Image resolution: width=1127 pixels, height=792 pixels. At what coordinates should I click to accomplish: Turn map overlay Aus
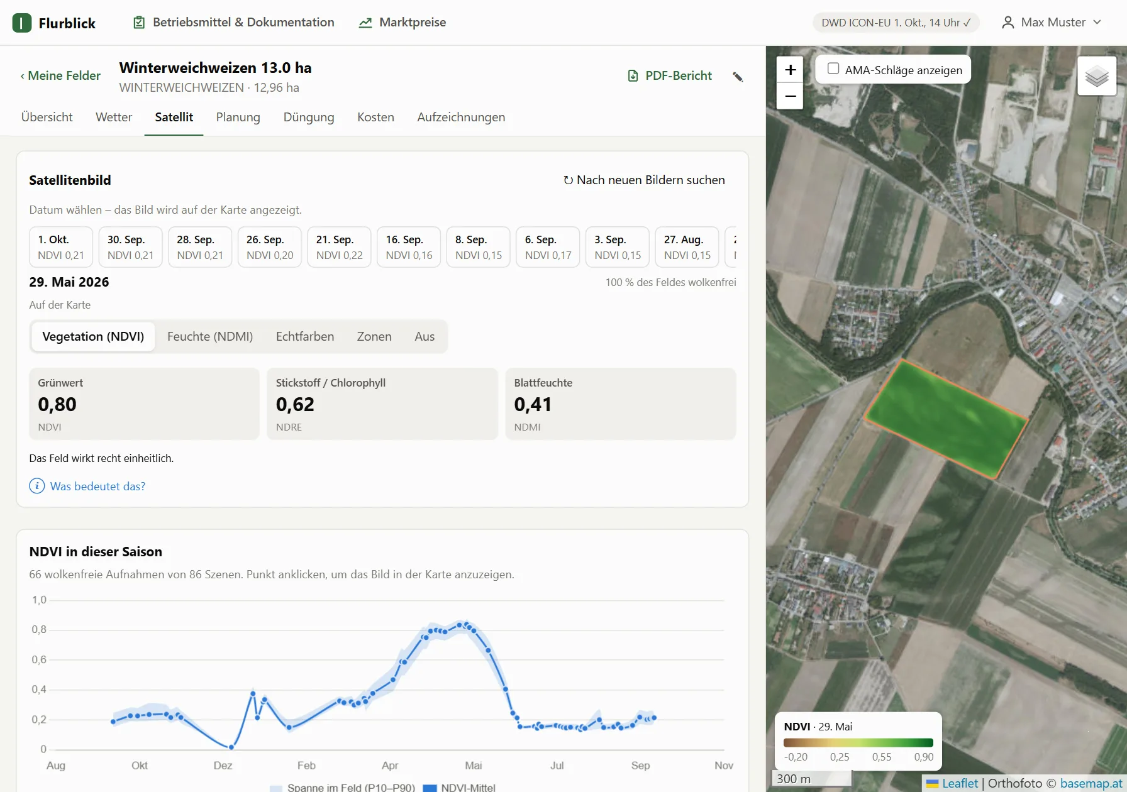tap(425, 336)
